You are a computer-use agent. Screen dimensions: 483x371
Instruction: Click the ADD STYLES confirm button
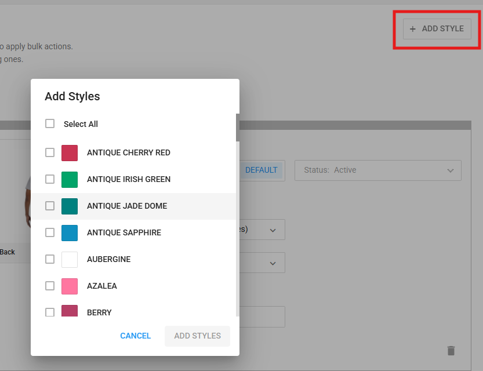[x=197, y=336]
